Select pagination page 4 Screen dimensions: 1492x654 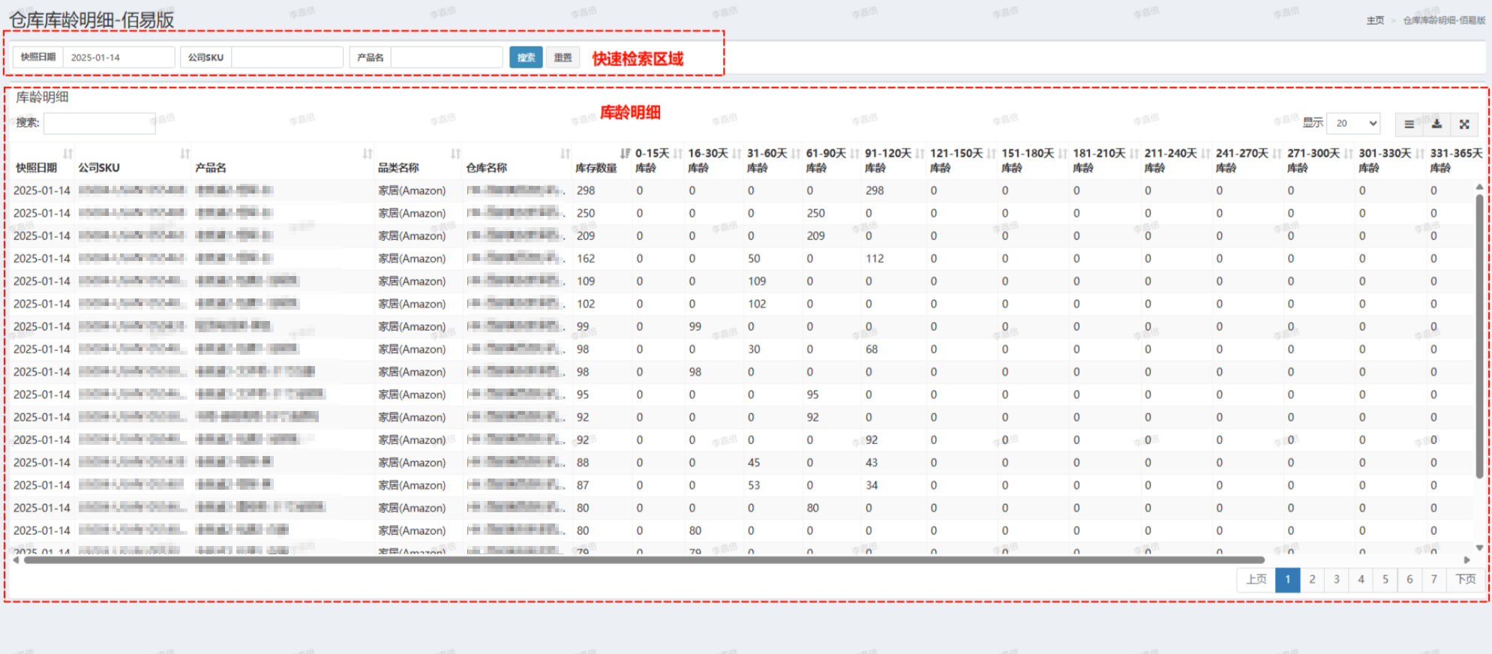(1361, 579)
